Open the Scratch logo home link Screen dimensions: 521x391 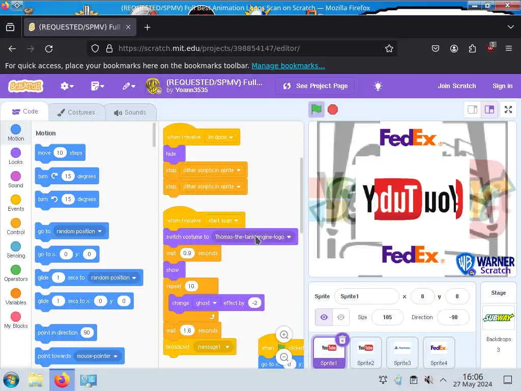tap(25, 86)
